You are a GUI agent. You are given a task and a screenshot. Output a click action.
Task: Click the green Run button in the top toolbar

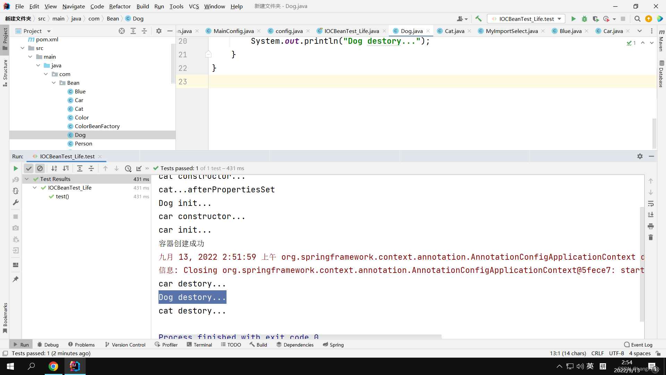tap(573, 19)
